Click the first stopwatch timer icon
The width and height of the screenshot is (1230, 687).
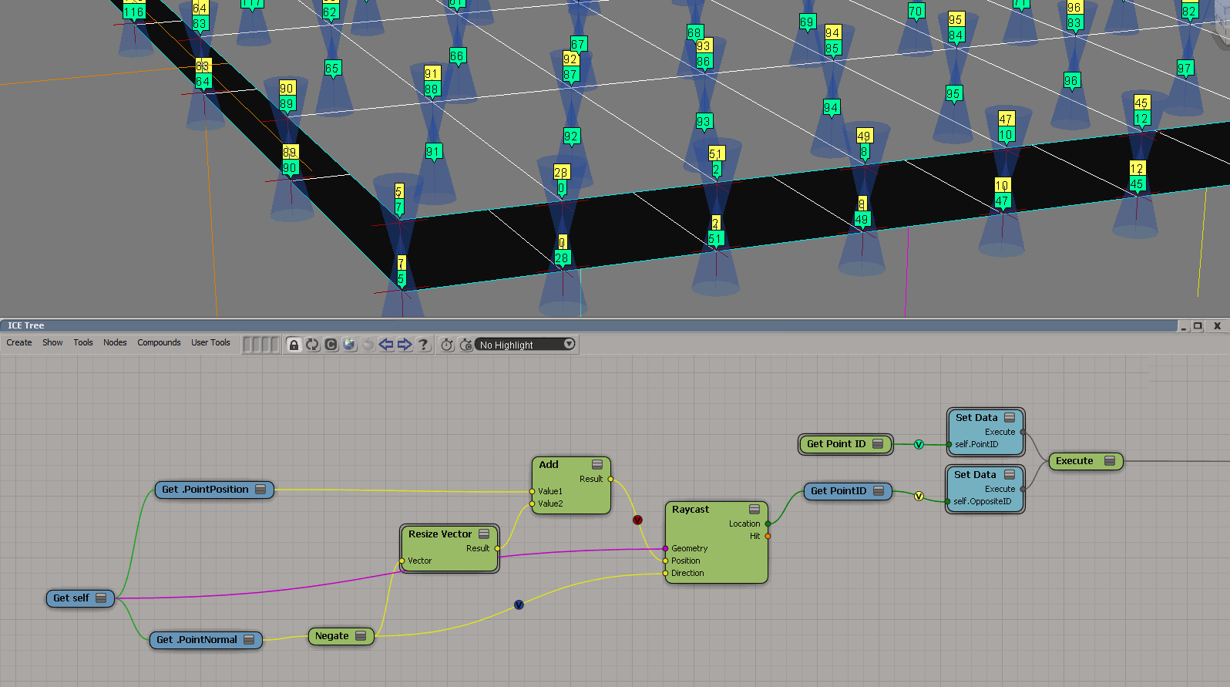point(447,345)
